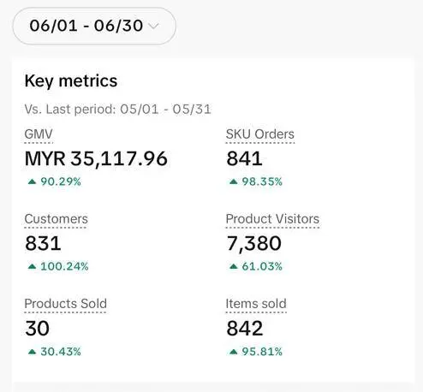This screenshot has width=423, height=392.
Task: Click the GMV metric label
Action: [x=39, y=134]
